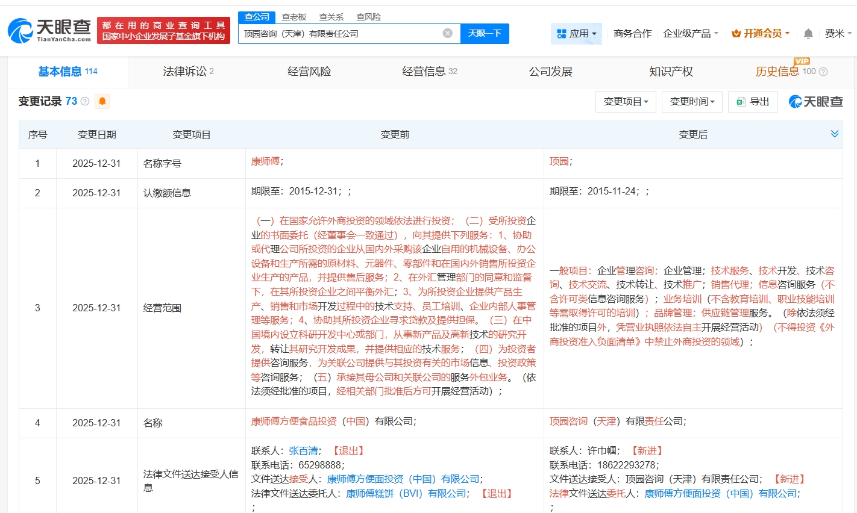
Task: Clear the search box text
Action: (447, 33)
